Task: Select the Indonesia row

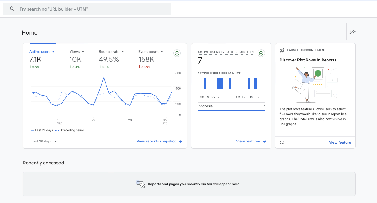Action: pos(232,106)
